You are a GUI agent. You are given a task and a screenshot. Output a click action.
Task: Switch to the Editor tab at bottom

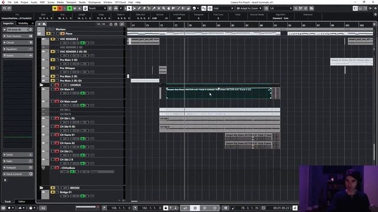22,201
